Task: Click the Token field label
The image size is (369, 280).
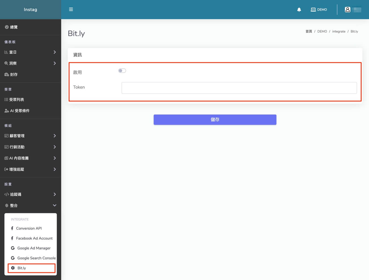Action: click(79, 87)
